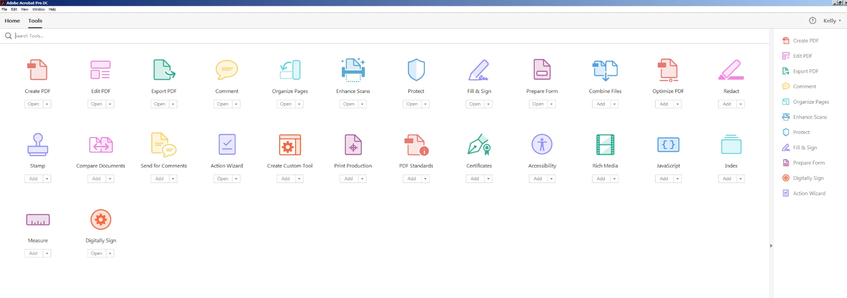
Task: Expand the dropdown arrow under Combine Files
Action: (615, 104)
